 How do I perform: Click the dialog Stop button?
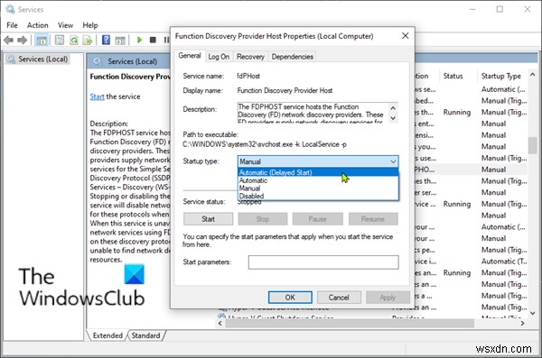(x=262, y=219)
